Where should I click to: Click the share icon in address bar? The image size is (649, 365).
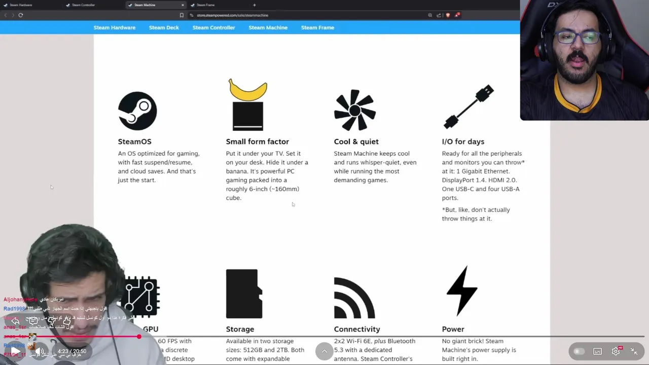point(439,15)
